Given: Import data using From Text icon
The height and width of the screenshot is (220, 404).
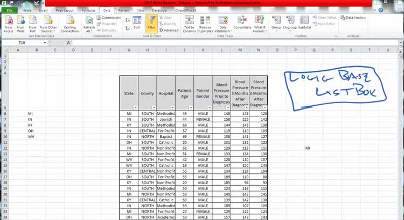Looking at the screenshot, I should click(32, 24).
